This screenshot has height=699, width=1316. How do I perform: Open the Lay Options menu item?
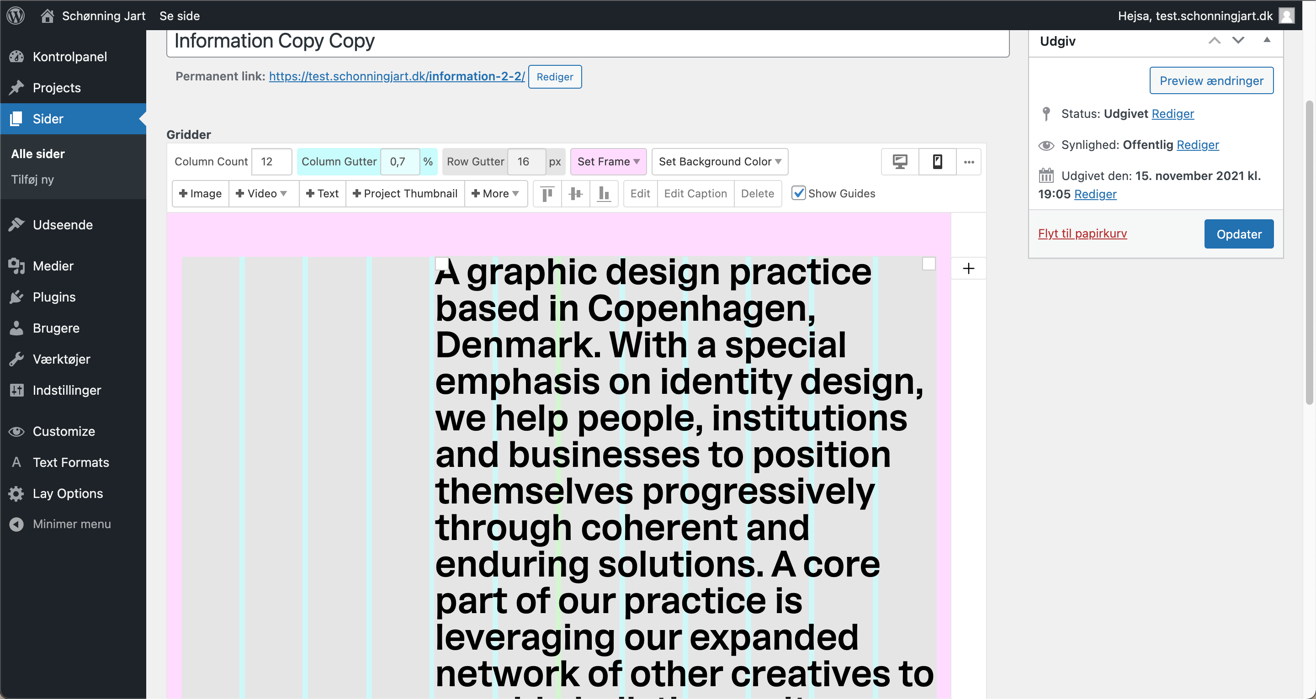(68, 493)
